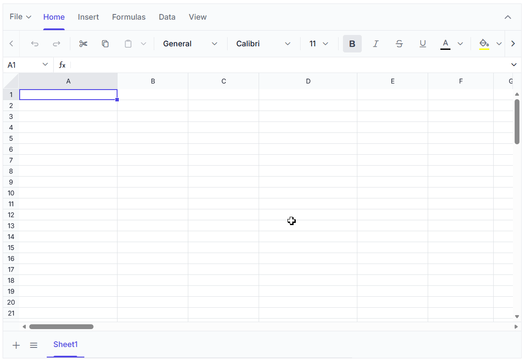This screenshot has height=361, width=526.
Task: Add a new sheet with plus icon
Action: coord(16,345)
